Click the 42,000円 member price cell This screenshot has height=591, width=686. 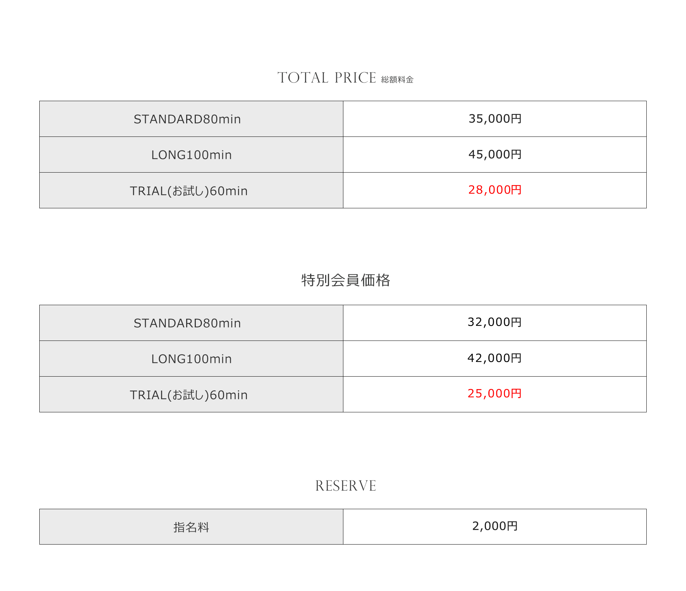(495, 359)
